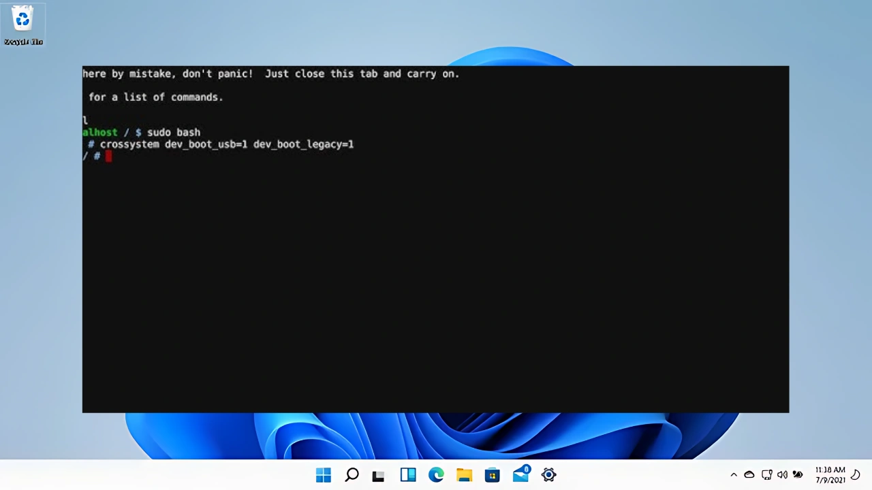Viewport: 872px width, 490px height.
Task: Click the red terminal cursor block
Action: point(108,157)
